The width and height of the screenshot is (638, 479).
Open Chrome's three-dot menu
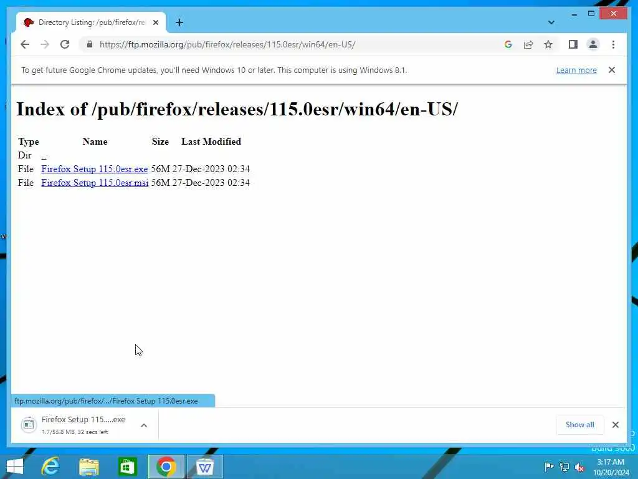[613, 44]
